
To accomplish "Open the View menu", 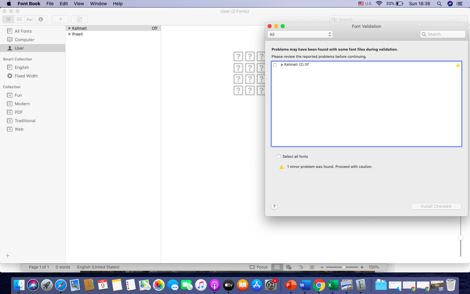I will point(79,4).
